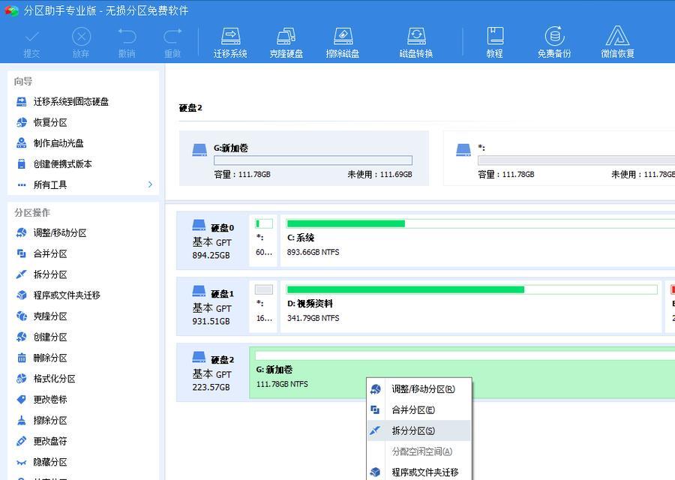The height and width of the screenshot is (480, 675).
Task: Select the 硬盘1 disk header block
Action: (213, 307)
